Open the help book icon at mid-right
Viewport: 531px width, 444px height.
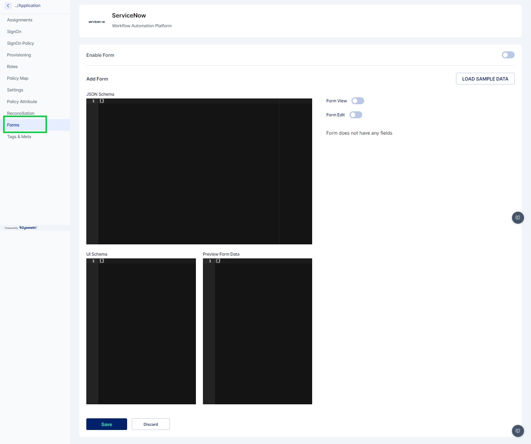[x=518, y=218]
